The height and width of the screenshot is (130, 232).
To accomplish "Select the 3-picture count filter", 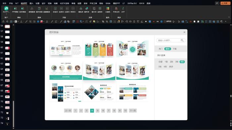I will [177, 62].
